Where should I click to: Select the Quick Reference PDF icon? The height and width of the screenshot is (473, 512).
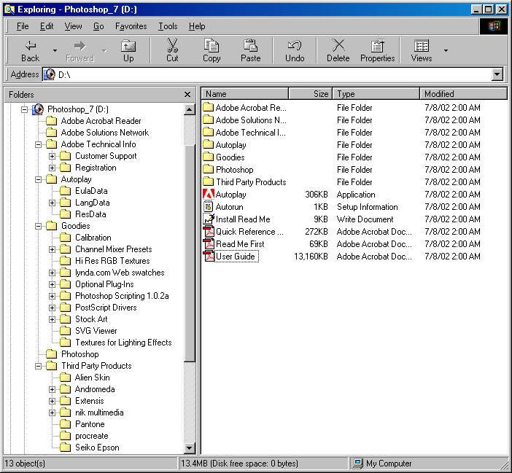(x=209, y=231)
